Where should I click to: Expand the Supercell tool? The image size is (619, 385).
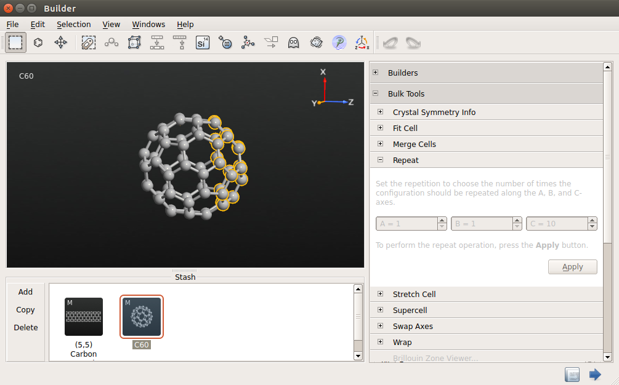(380, 310)
